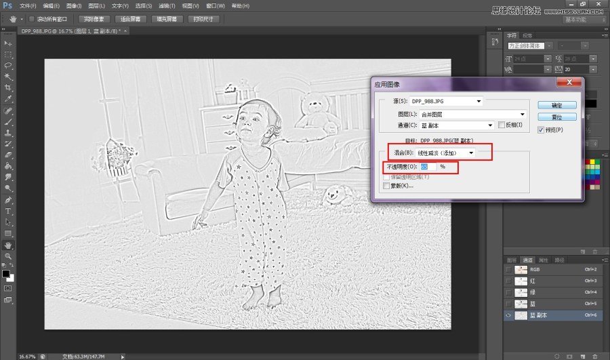The height and width of the screenshot is (360, 610).
Task: Pick the yellow swatch in Swatches panel
Action: tap(592, 162)
